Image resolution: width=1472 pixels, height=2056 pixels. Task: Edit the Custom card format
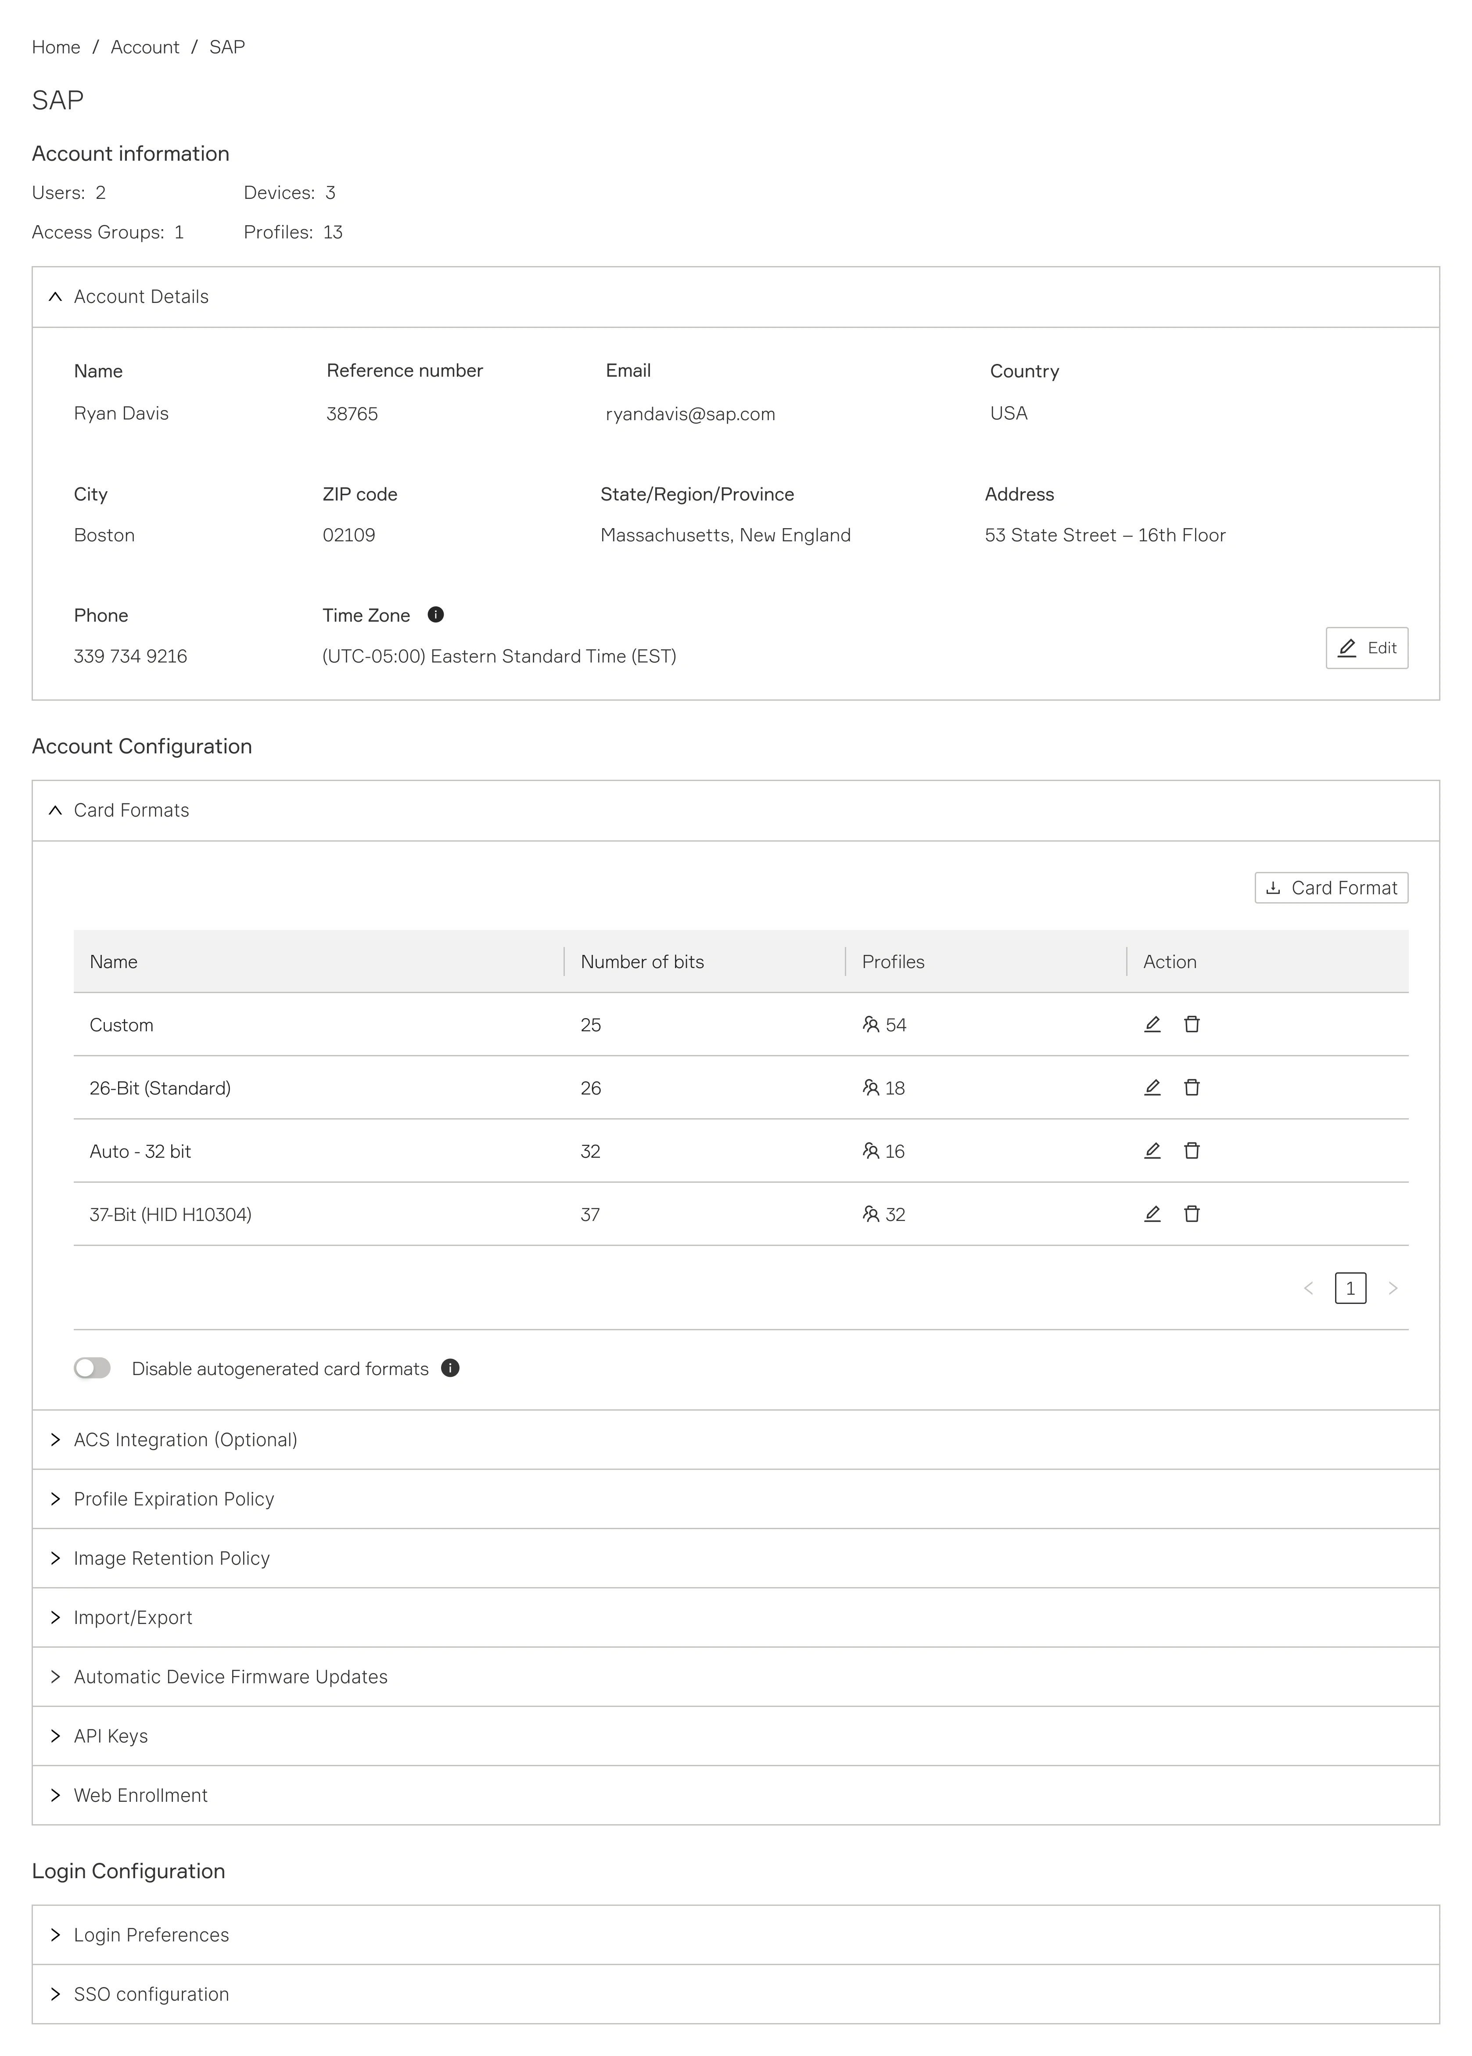tap(1152, 1024)
